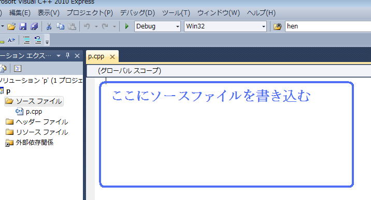The width and height of the screenshot is (371, 200).
Task: Open the Win32 platform dropdown
Action: point(225,26)
